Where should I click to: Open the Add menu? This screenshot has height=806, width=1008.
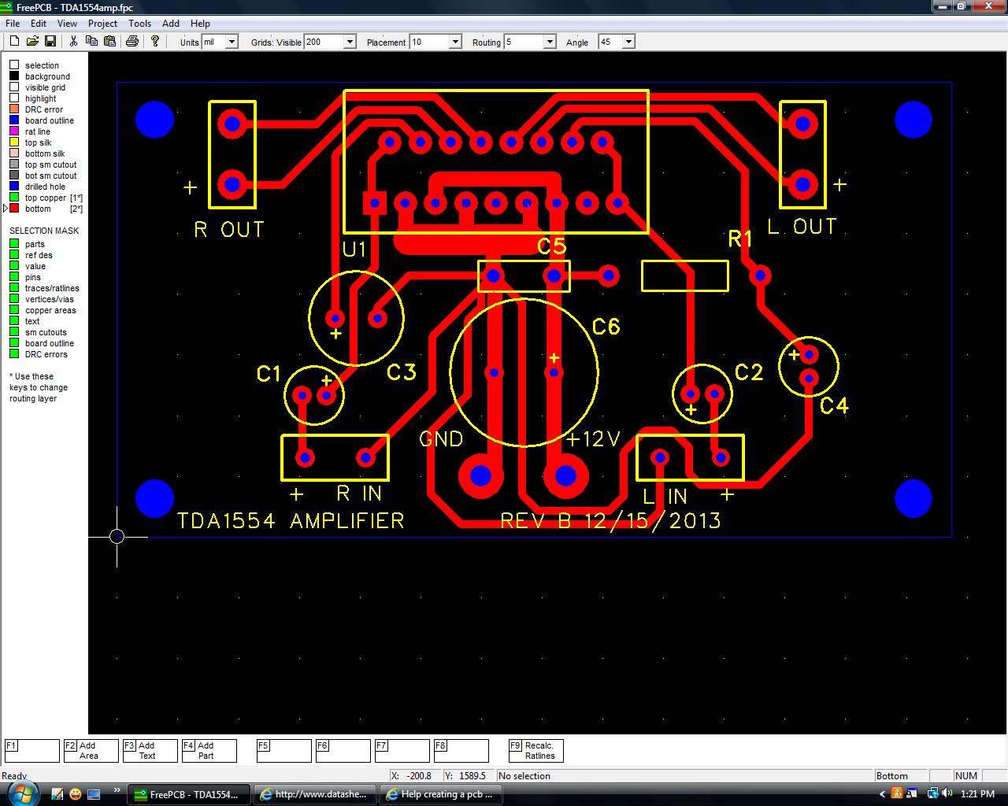point(171,24)
